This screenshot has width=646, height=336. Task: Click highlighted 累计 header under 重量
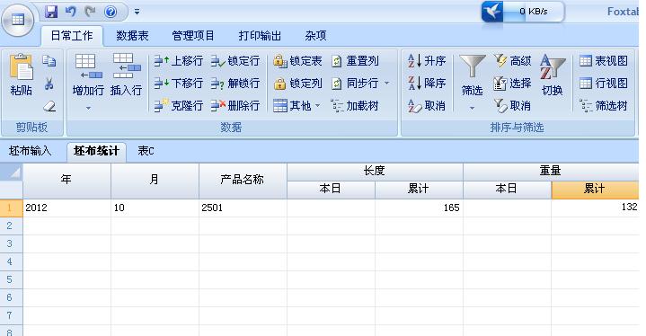pyautogui.click(x=595, y=190)
